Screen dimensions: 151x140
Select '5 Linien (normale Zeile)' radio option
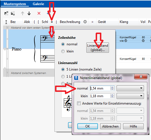[x=63, y=69]
